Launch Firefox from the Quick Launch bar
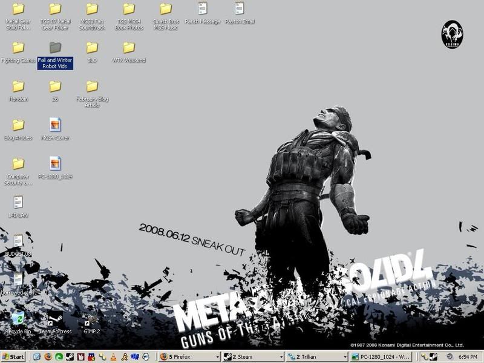 click(x=48, y=357)
